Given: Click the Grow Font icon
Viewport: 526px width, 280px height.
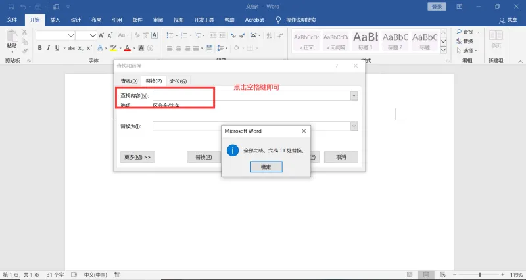Looking at the screenshot, I should 101,35.
